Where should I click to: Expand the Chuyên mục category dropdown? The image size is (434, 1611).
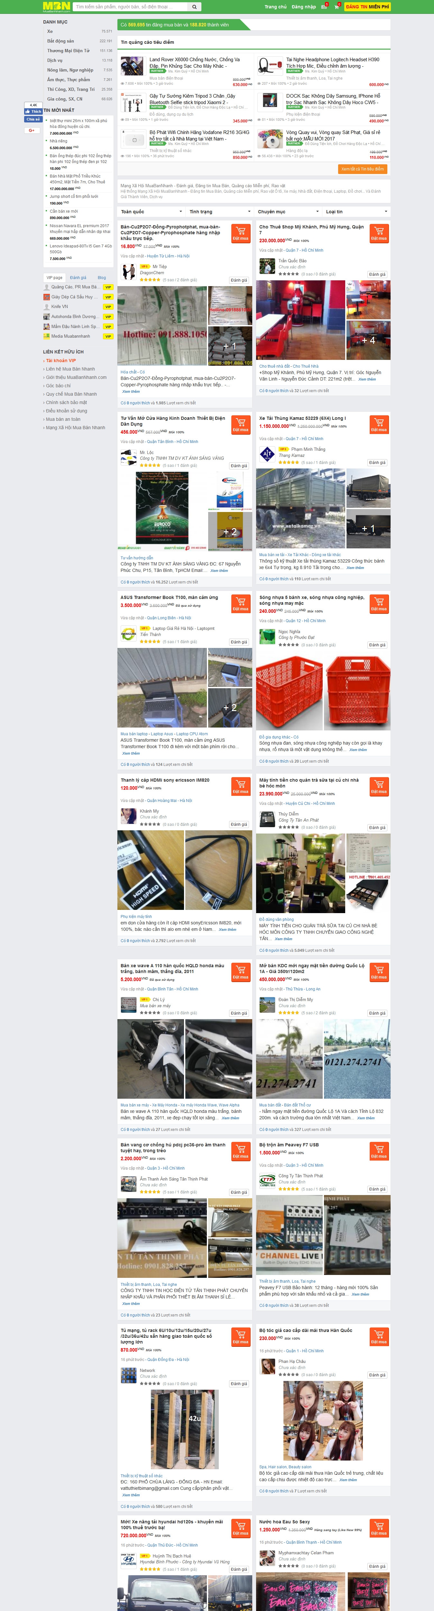point(289,211)
